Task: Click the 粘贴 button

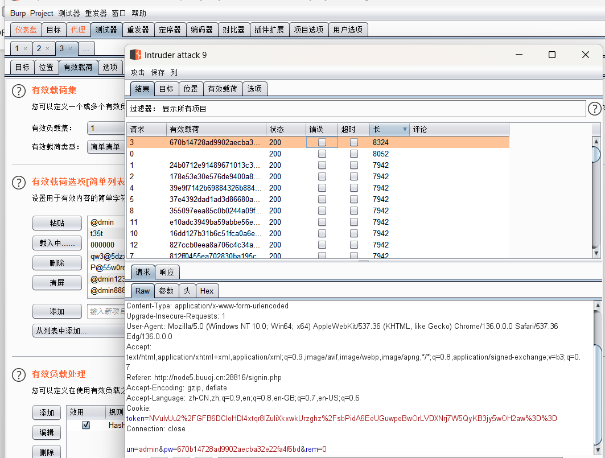Action: coord(57,223)
